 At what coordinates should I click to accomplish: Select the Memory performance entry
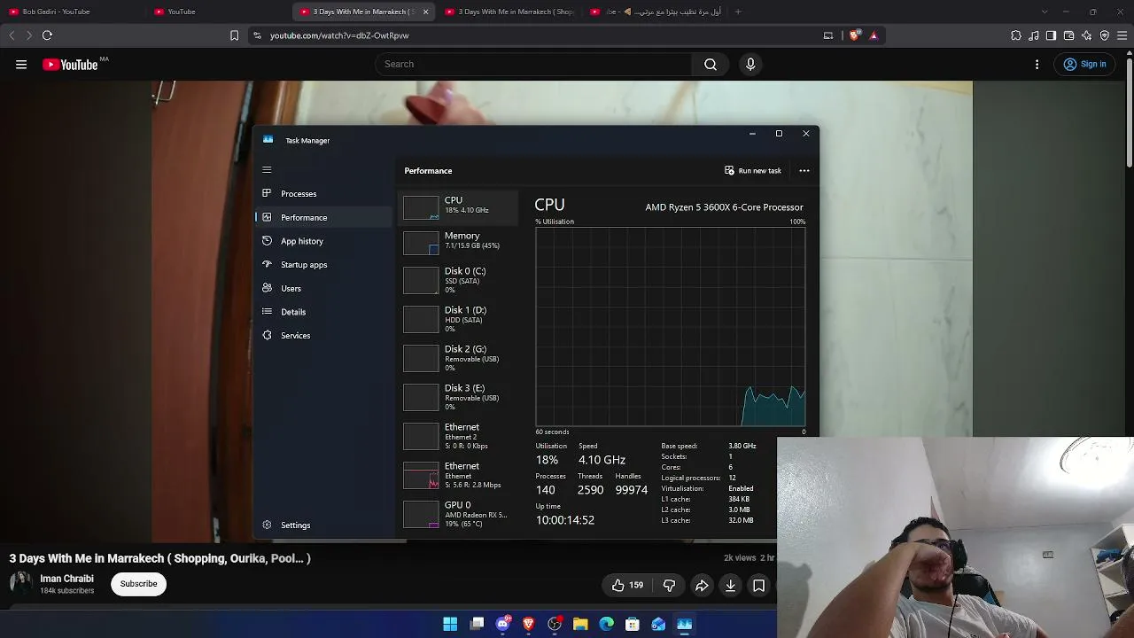pyautogui.click(x=459, y=242)
